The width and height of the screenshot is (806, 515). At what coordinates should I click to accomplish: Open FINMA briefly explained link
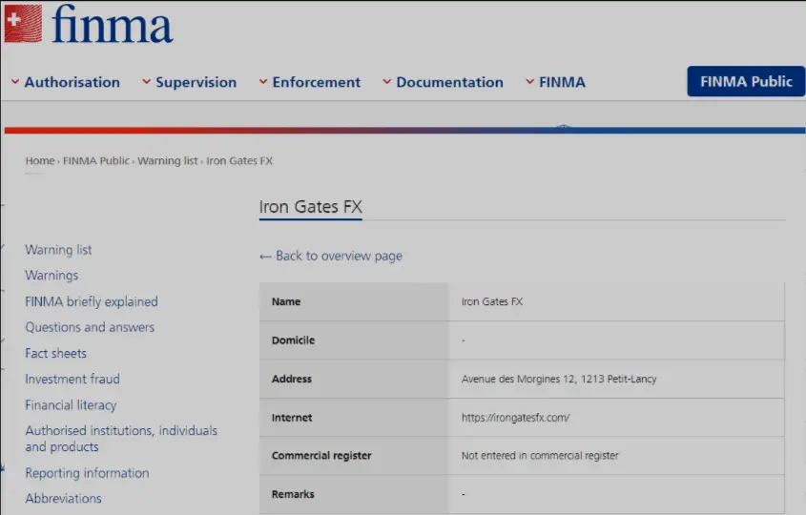coord(92,301)
